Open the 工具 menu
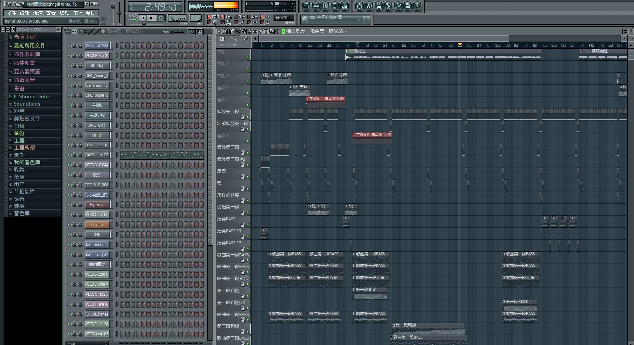 [x=78, y=13]
